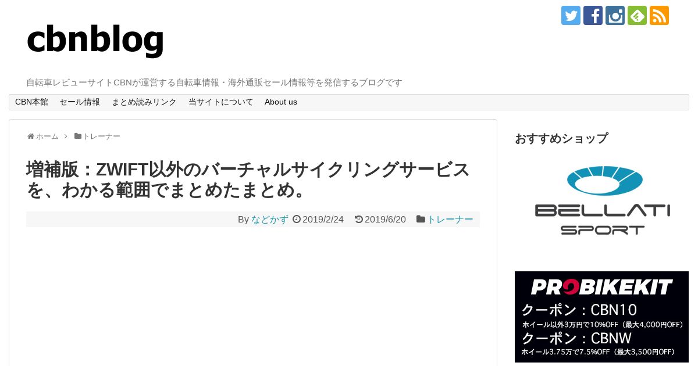The image size is (698, 366).
Task: Open the Feedly follow icon
Action: tap(637, 15)
